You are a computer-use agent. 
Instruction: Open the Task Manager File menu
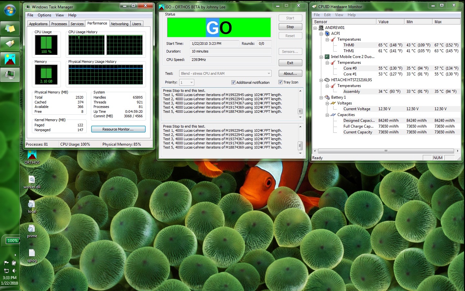point(30,15)
